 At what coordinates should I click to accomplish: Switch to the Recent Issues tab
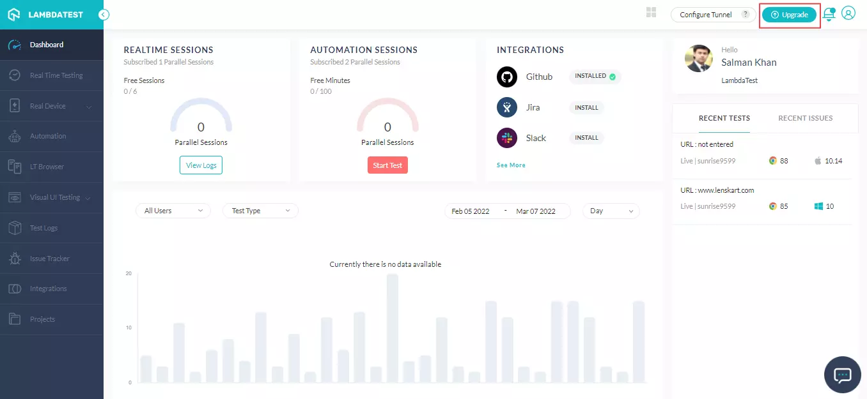805,118
